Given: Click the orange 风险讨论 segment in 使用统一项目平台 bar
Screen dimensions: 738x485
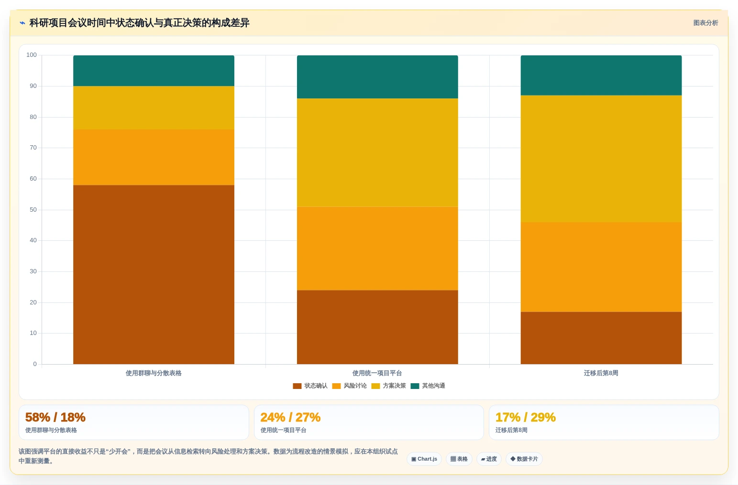Looking at the screenshot, I should (x=377, y=248).
